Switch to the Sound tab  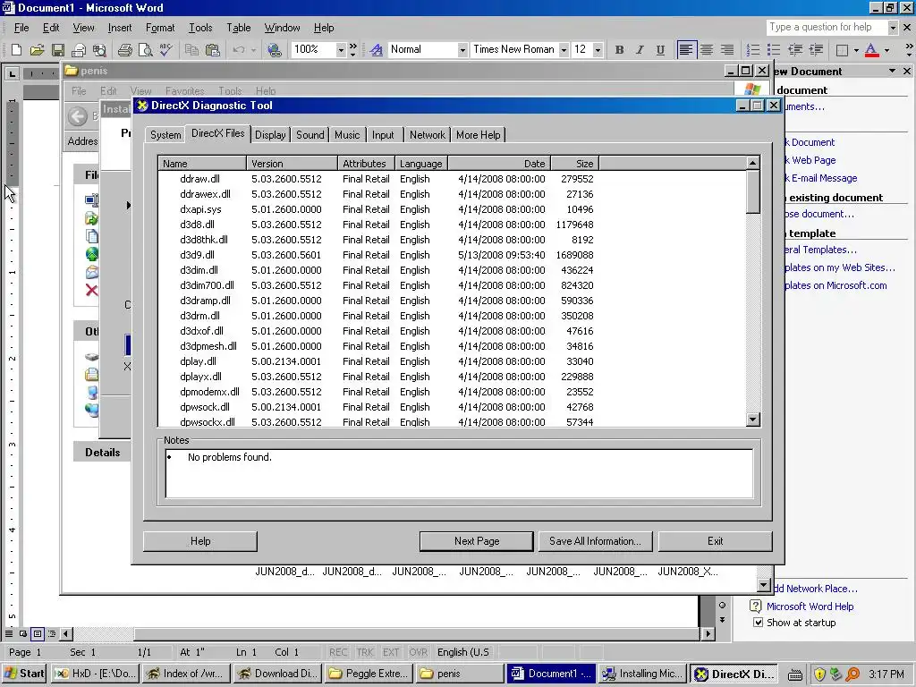310,135
